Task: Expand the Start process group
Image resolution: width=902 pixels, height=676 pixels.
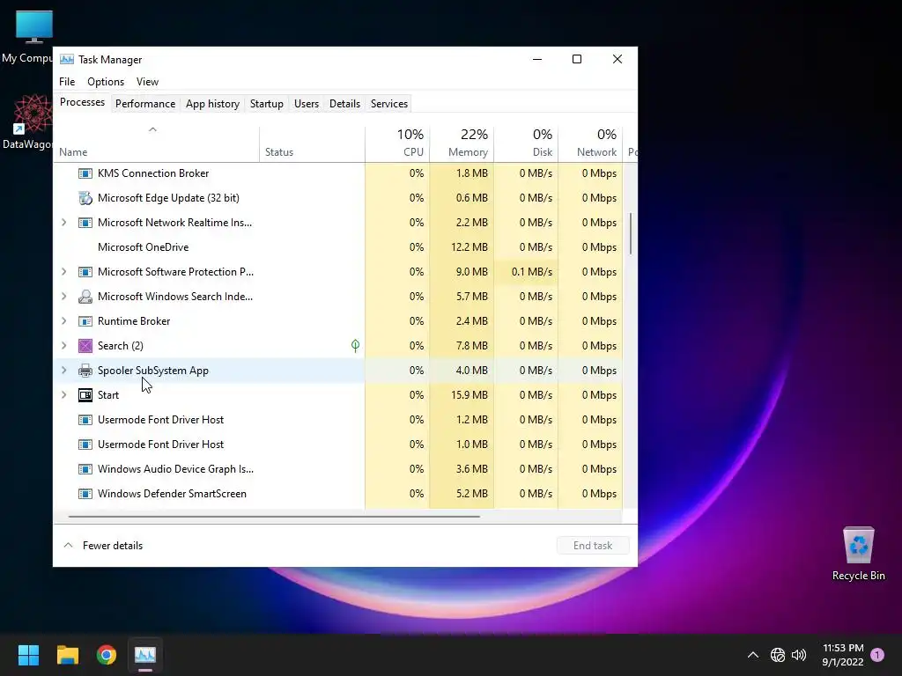Action: (63, 395)
